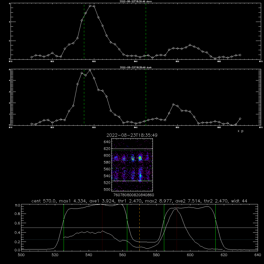Click the lower white horizontal line in detector image

click(132, 181)
